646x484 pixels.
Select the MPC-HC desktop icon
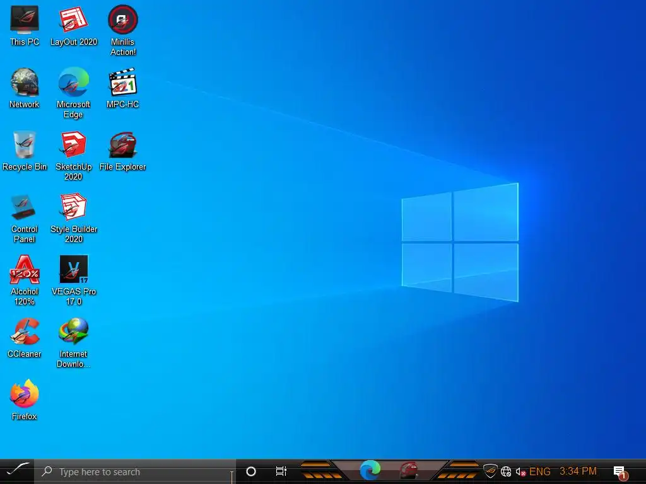pos(123,88)
